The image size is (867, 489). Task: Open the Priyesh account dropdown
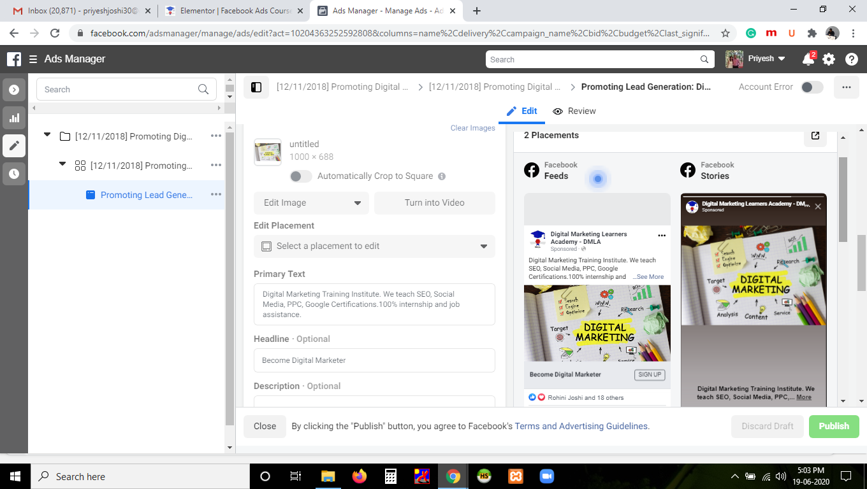[756, 59]
